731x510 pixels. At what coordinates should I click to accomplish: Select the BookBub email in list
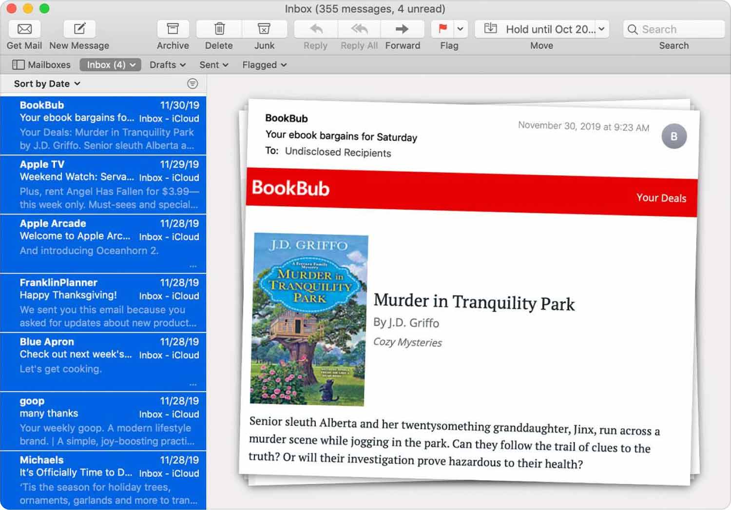(103, 125)
